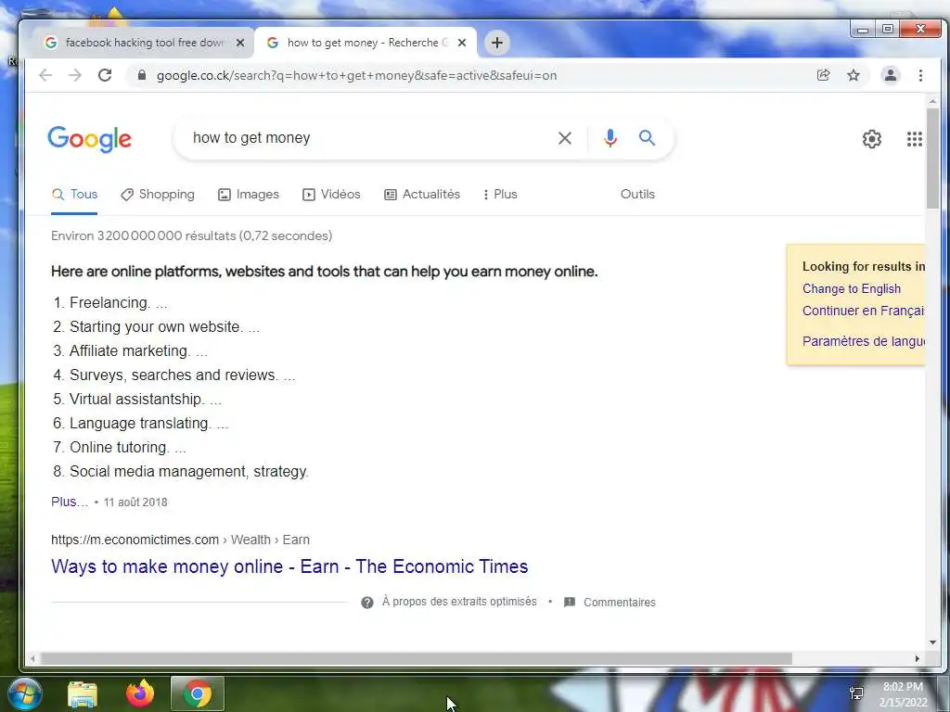Screen dimensions: 950x712
Task: Bookmark this page with the star icon
Action: [x=854, y=75]
